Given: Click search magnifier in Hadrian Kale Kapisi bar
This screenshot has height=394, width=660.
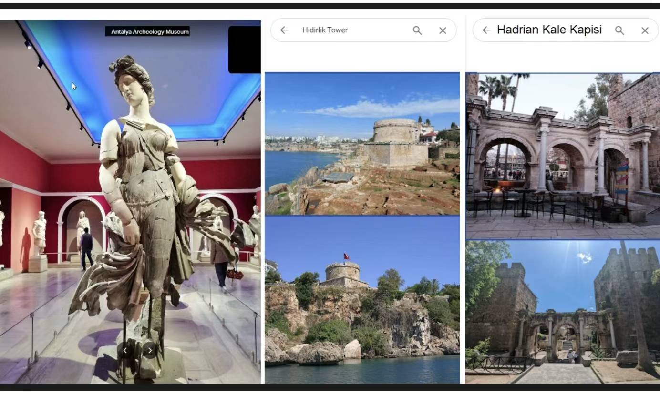Looking at the screenshot, I should click(x=619, y=30).
